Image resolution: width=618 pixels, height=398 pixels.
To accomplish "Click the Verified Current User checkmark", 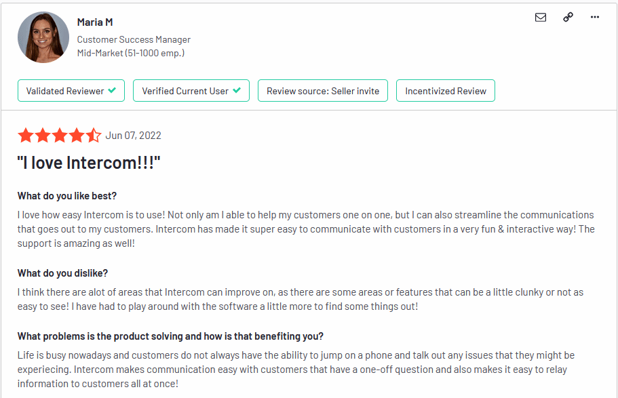I will 237,90.
